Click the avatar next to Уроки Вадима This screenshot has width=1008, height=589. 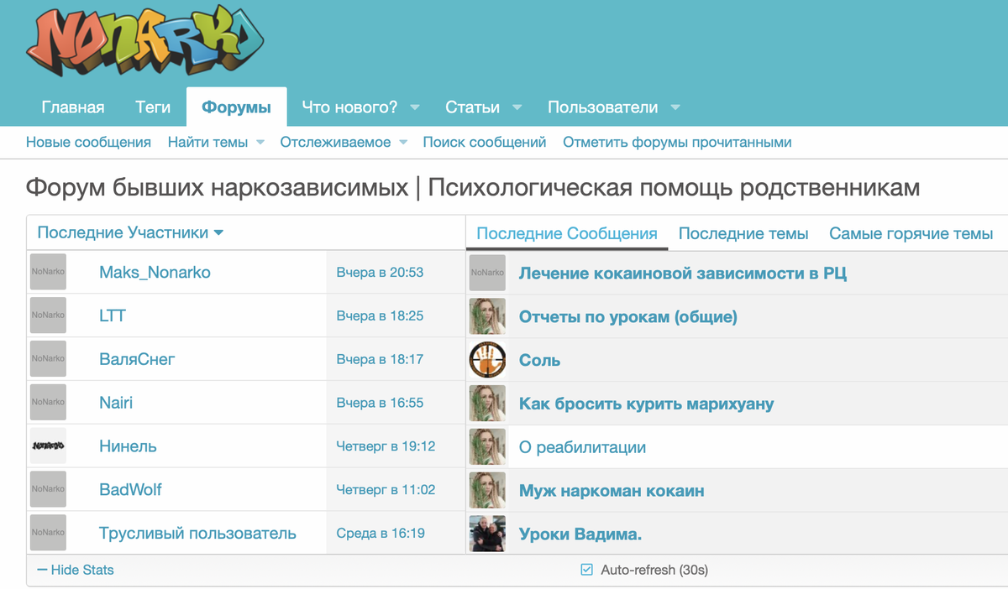[487, 532]
